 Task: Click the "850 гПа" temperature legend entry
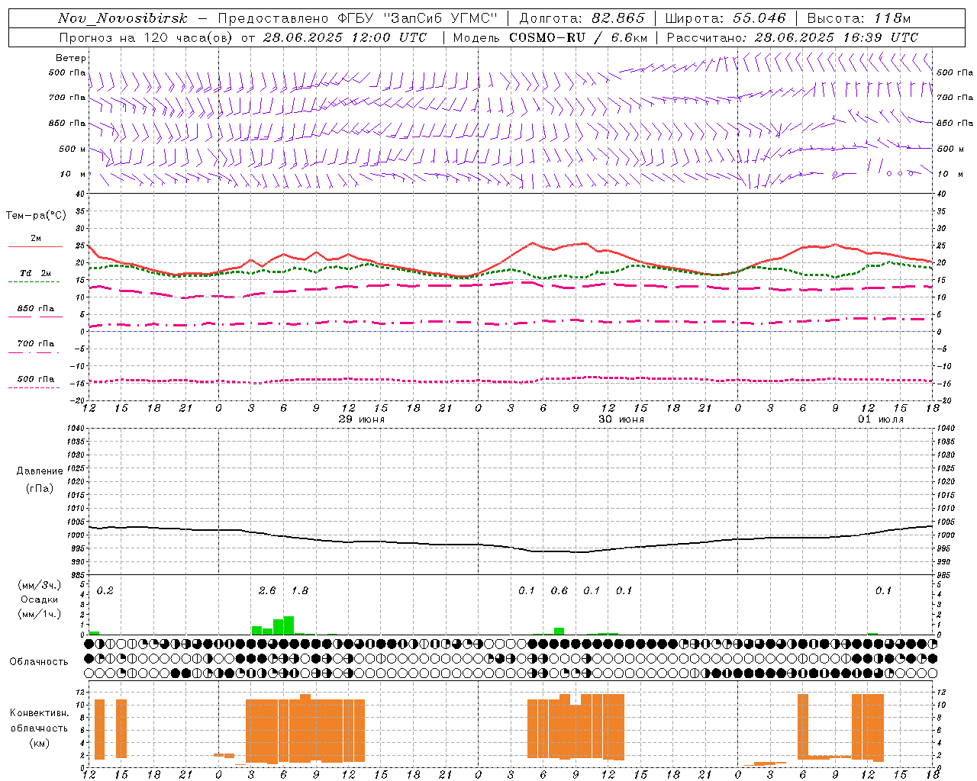click(36, 309)
